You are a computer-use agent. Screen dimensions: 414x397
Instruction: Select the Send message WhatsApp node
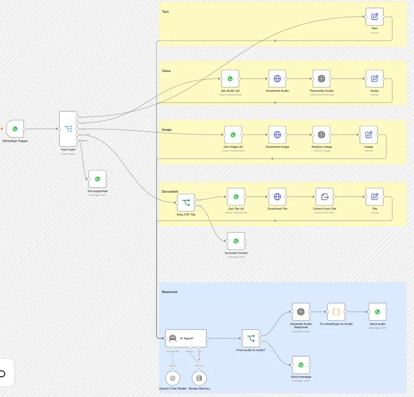coord(301,365)
